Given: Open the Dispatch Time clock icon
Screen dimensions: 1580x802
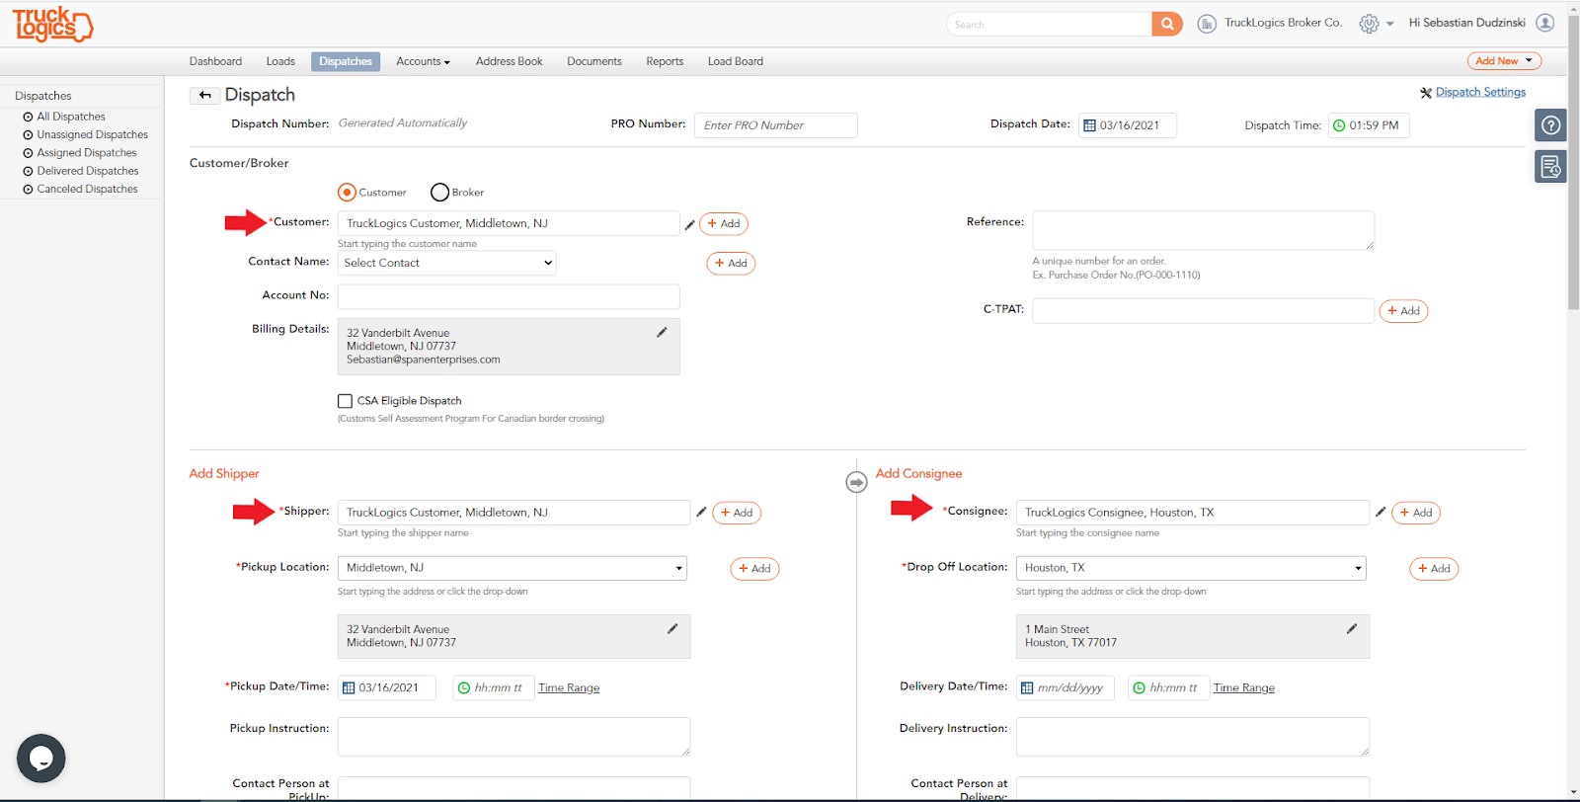Looking at the screenshot, I should [1339, 125].
